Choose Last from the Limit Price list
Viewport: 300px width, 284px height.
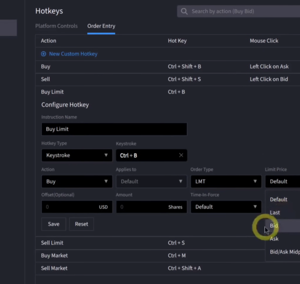275,213
